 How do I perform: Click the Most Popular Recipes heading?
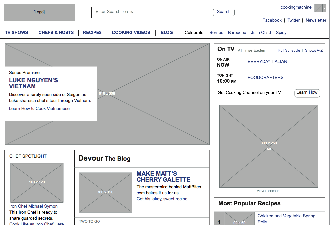point(249,203)
